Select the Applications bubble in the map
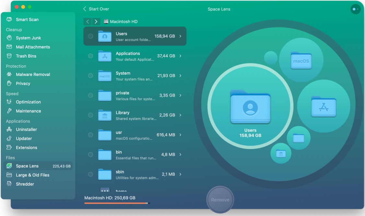 pyautogui.click(x=324, y=106)
